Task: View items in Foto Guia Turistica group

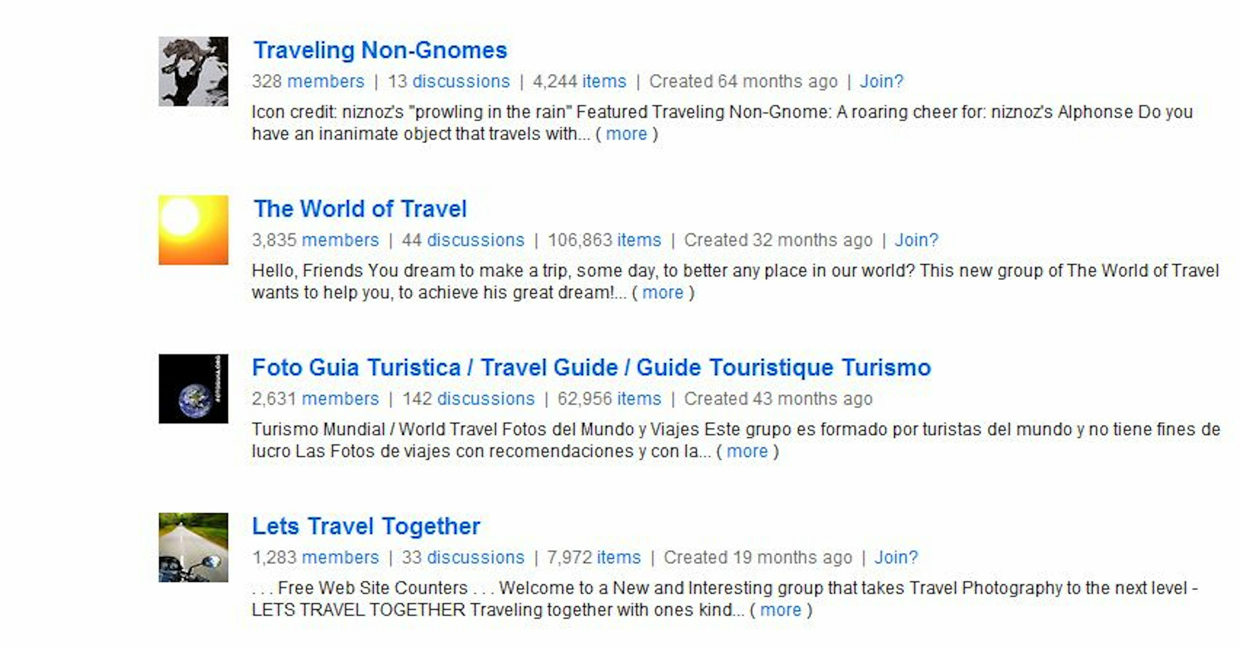Action: click(x=639, y=399)
